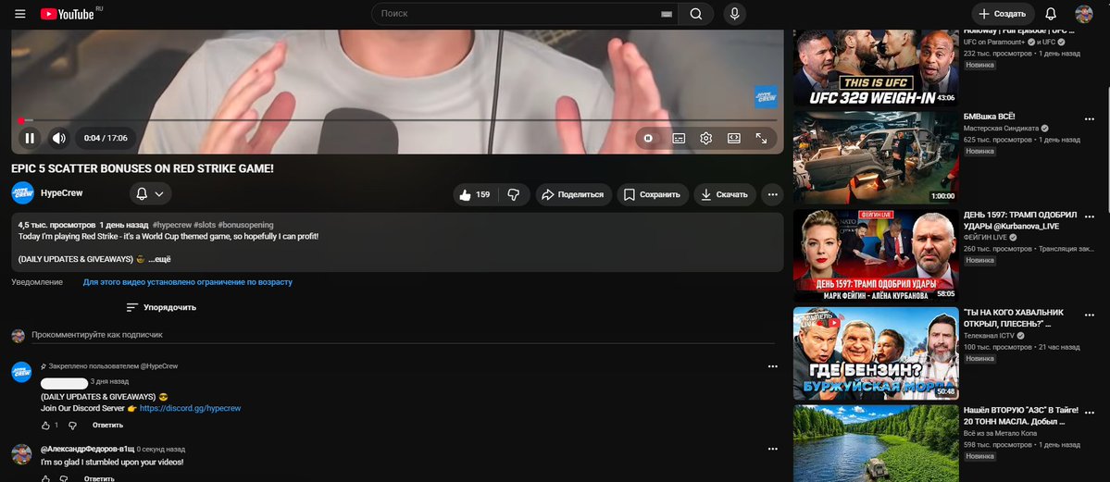Open the river АЗС в Тайге thumbnail
1110x482 pixels.
tap(876, 444)
